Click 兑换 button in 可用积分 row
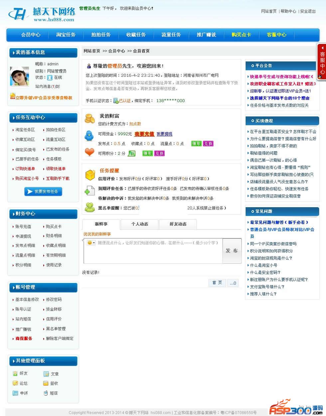Image resolution: width=326 pixels, height=416 pixels. (159, 153)
